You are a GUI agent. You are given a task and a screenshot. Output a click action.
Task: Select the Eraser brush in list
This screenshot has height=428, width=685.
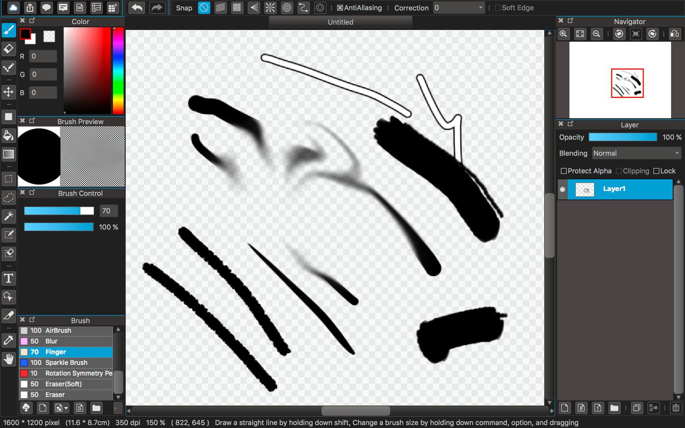[66, 395]
